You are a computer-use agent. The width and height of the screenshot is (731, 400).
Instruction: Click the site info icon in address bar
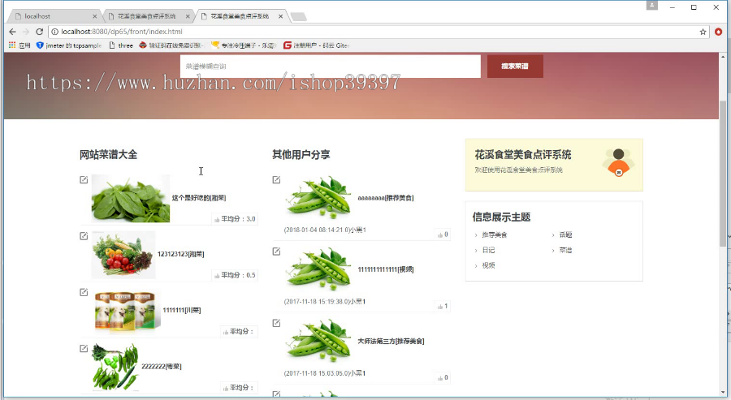[54, 32]
